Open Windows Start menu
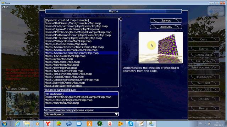This screenshot has height=127, width=227. click(x=4, y=124)
